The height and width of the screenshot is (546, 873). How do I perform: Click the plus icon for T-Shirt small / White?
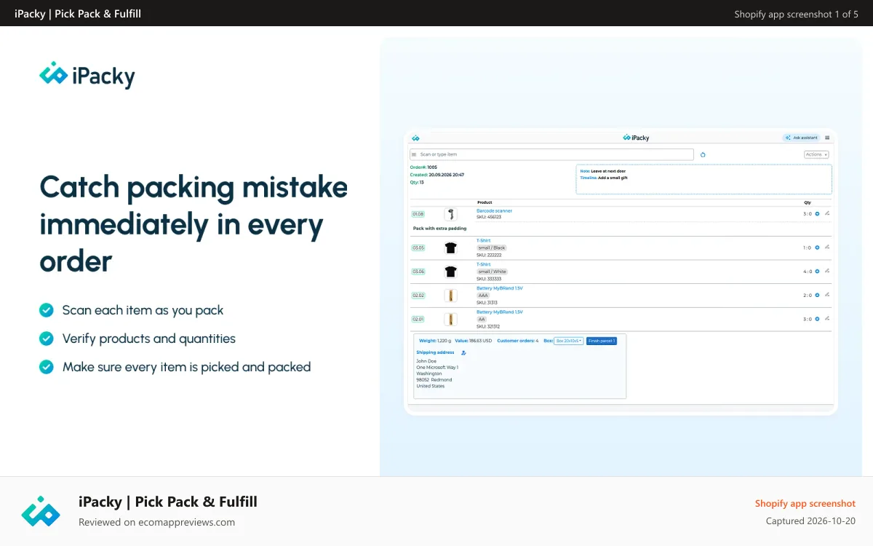[x=817, y=272]
